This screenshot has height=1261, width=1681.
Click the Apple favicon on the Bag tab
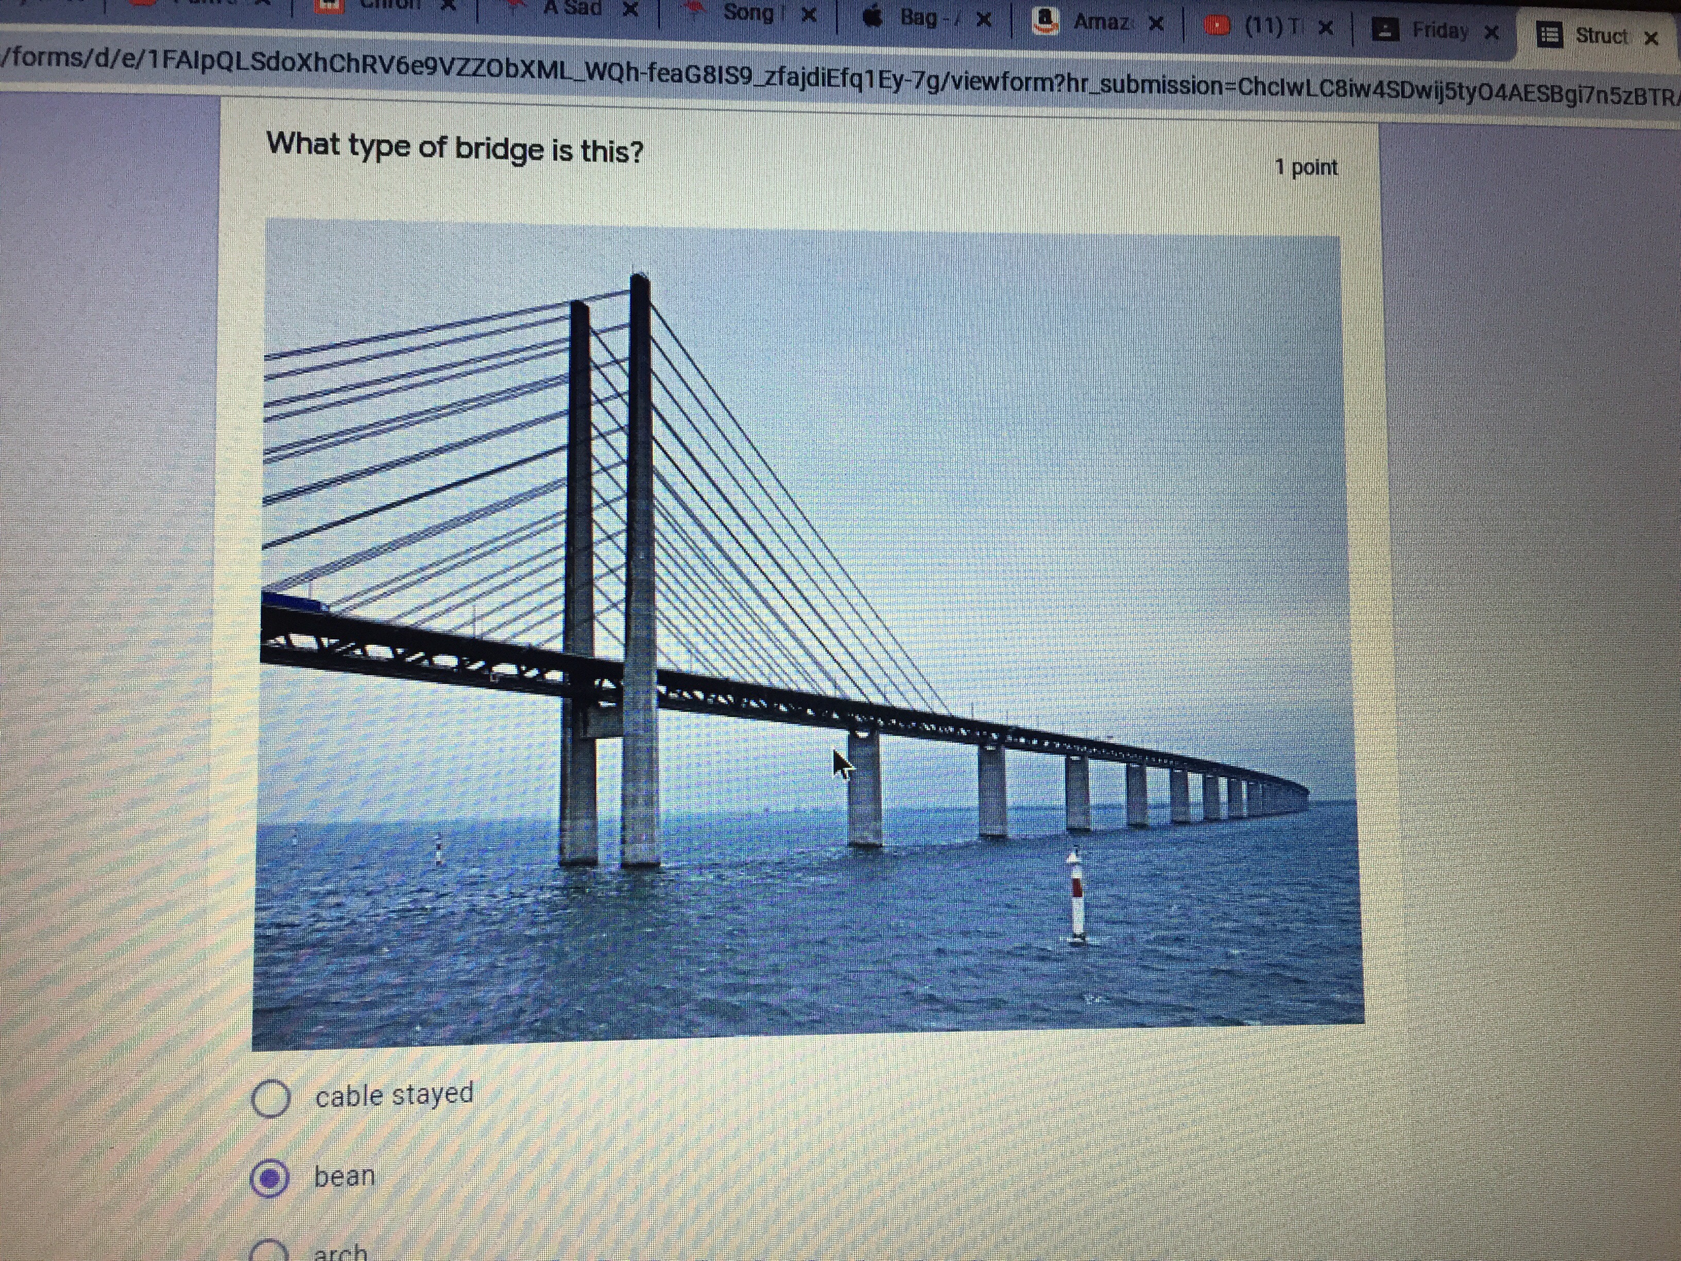(873, 16)
